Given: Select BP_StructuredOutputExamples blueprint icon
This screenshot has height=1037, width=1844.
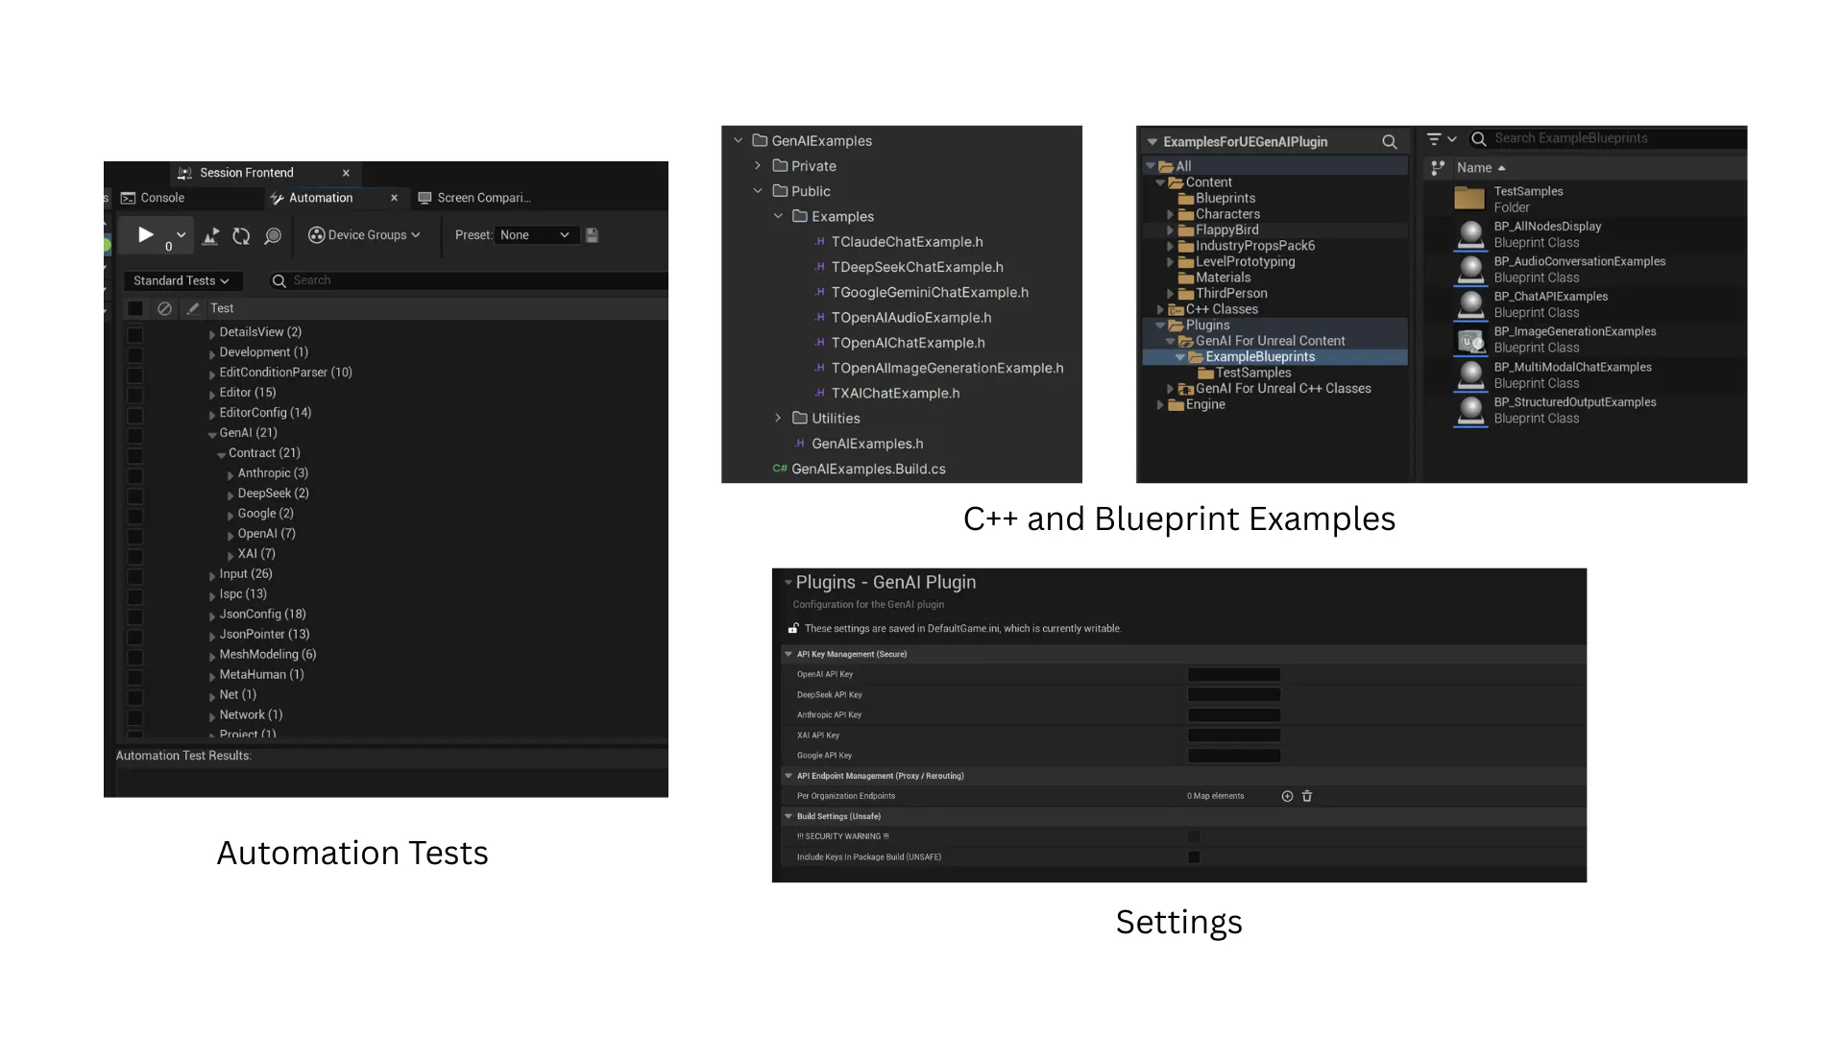Looking at the screenshot, I should coord(1470,411).
